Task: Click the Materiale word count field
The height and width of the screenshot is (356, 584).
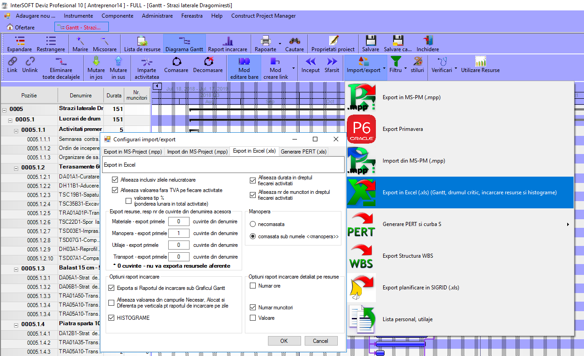Action: (179, 221)
